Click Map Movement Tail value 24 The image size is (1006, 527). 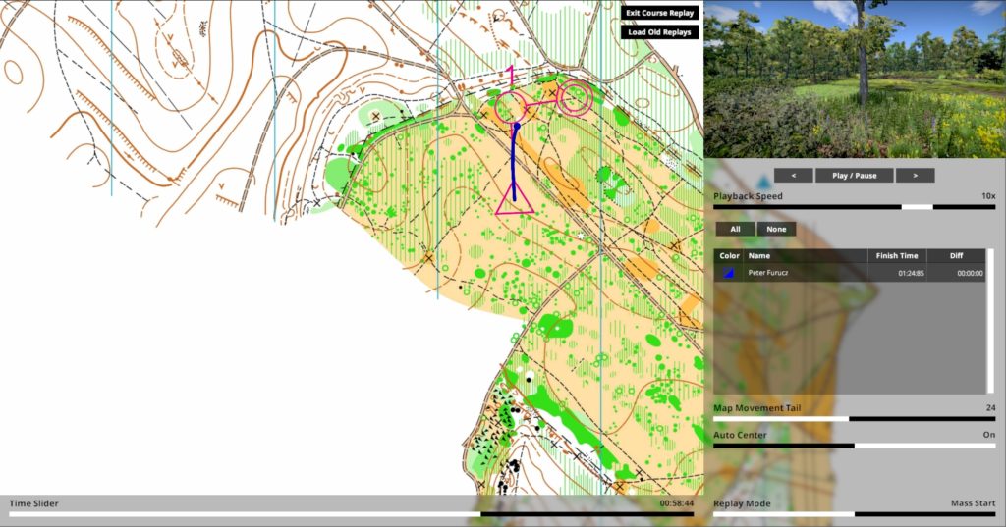990,407
